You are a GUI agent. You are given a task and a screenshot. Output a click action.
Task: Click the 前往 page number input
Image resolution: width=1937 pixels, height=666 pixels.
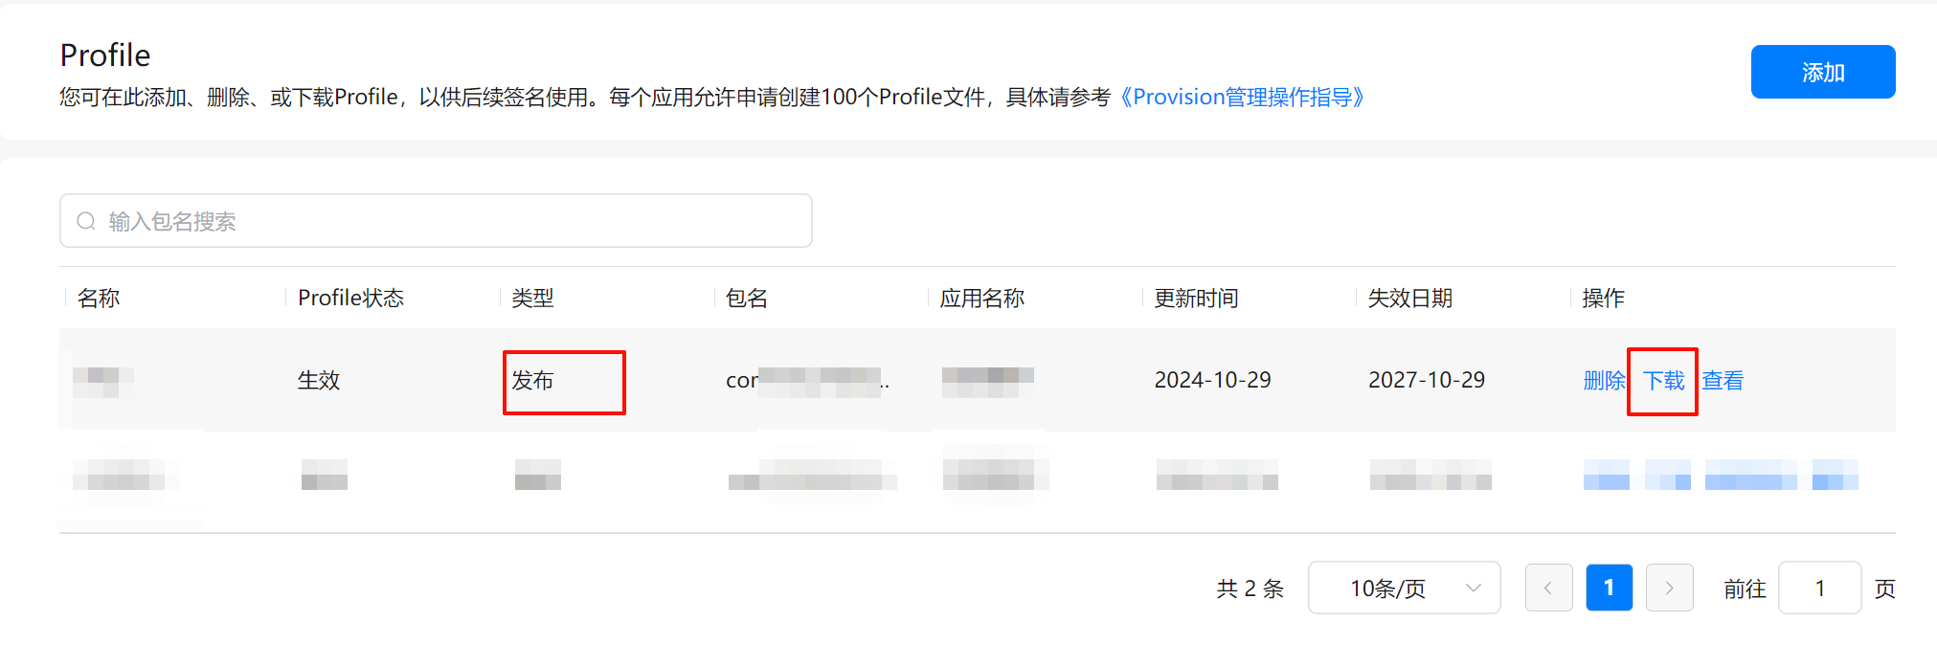point(1819,588)
